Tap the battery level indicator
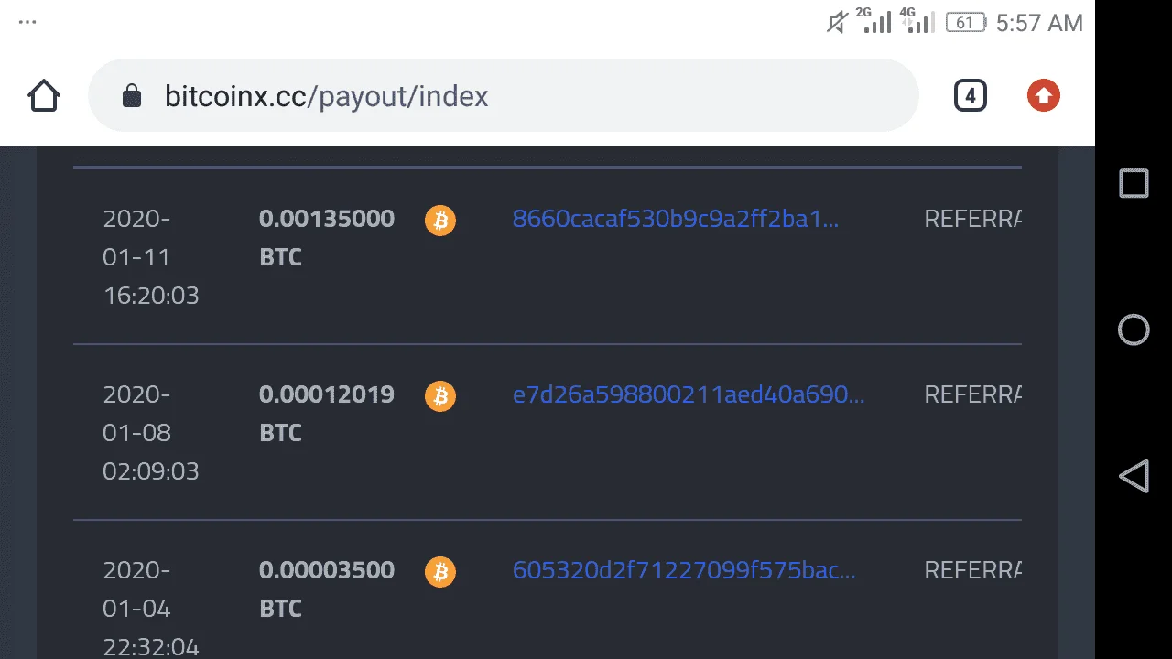Image resolution: width=1172 pixels, height=659 pixels. (965, 23)
